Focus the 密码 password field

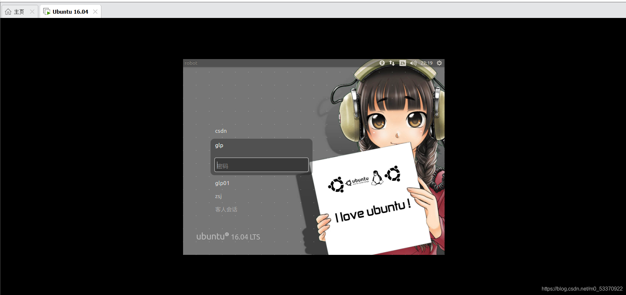point(262,165)
